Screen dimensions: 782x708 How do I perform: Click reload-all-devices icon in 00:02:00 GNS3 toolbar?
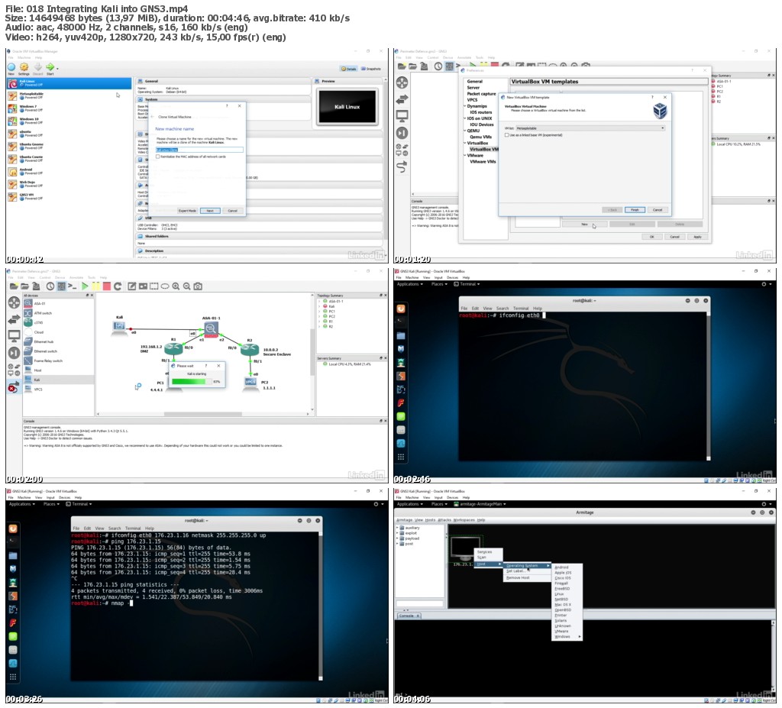click(118, 286)
